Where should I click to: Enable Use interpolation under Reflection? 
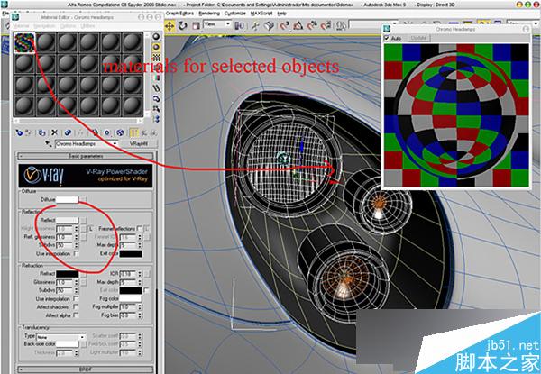pyautogui.click(x=77, y=254)
